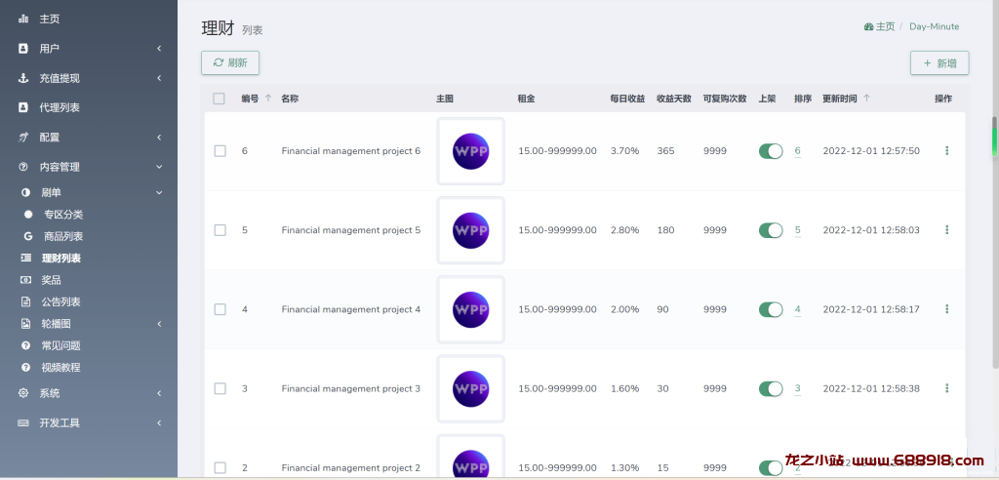Click the name Financial management project 6

tap(351, 151)
